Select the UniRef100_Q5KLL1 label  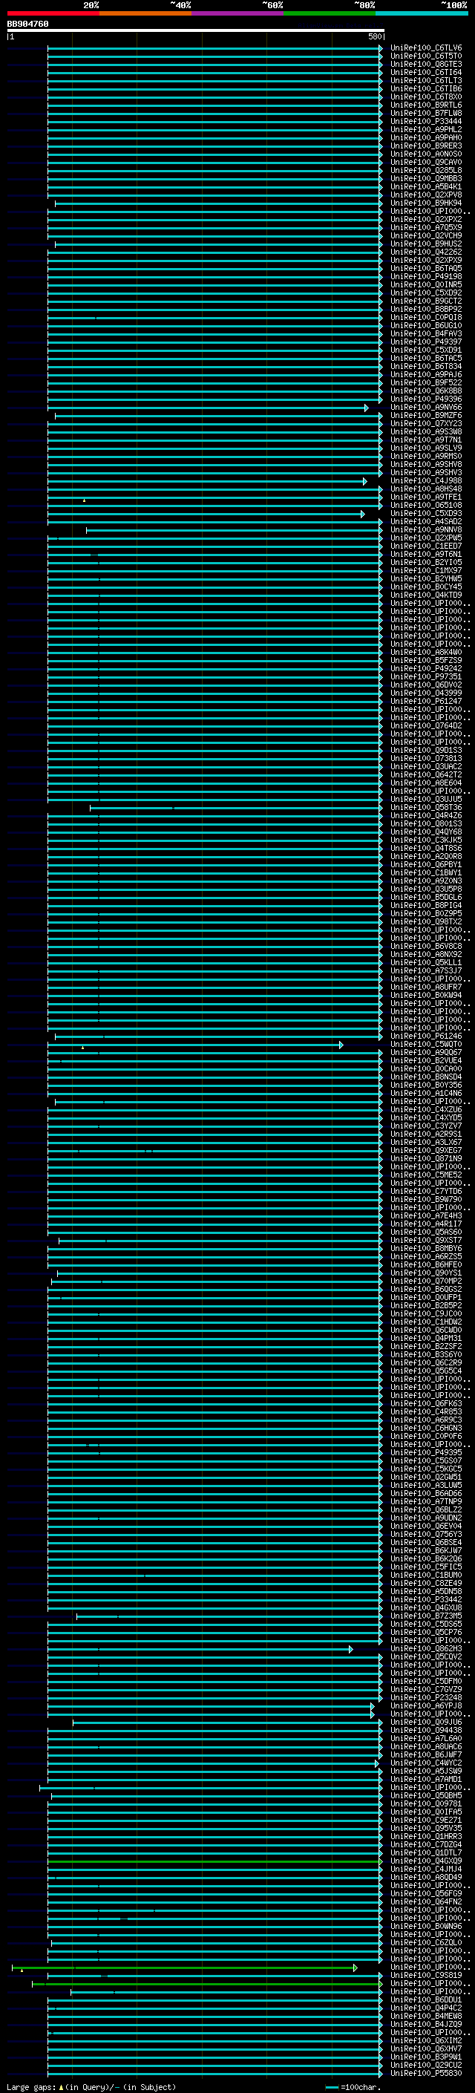[425, 964]
